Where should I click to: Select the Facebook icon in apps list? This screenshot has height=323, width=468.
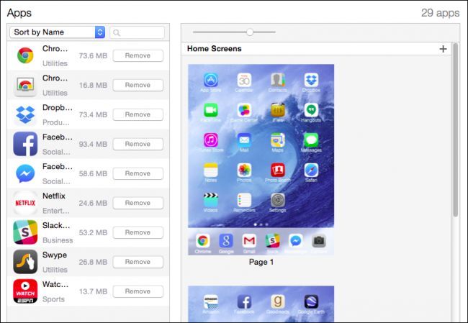(25, 144)
